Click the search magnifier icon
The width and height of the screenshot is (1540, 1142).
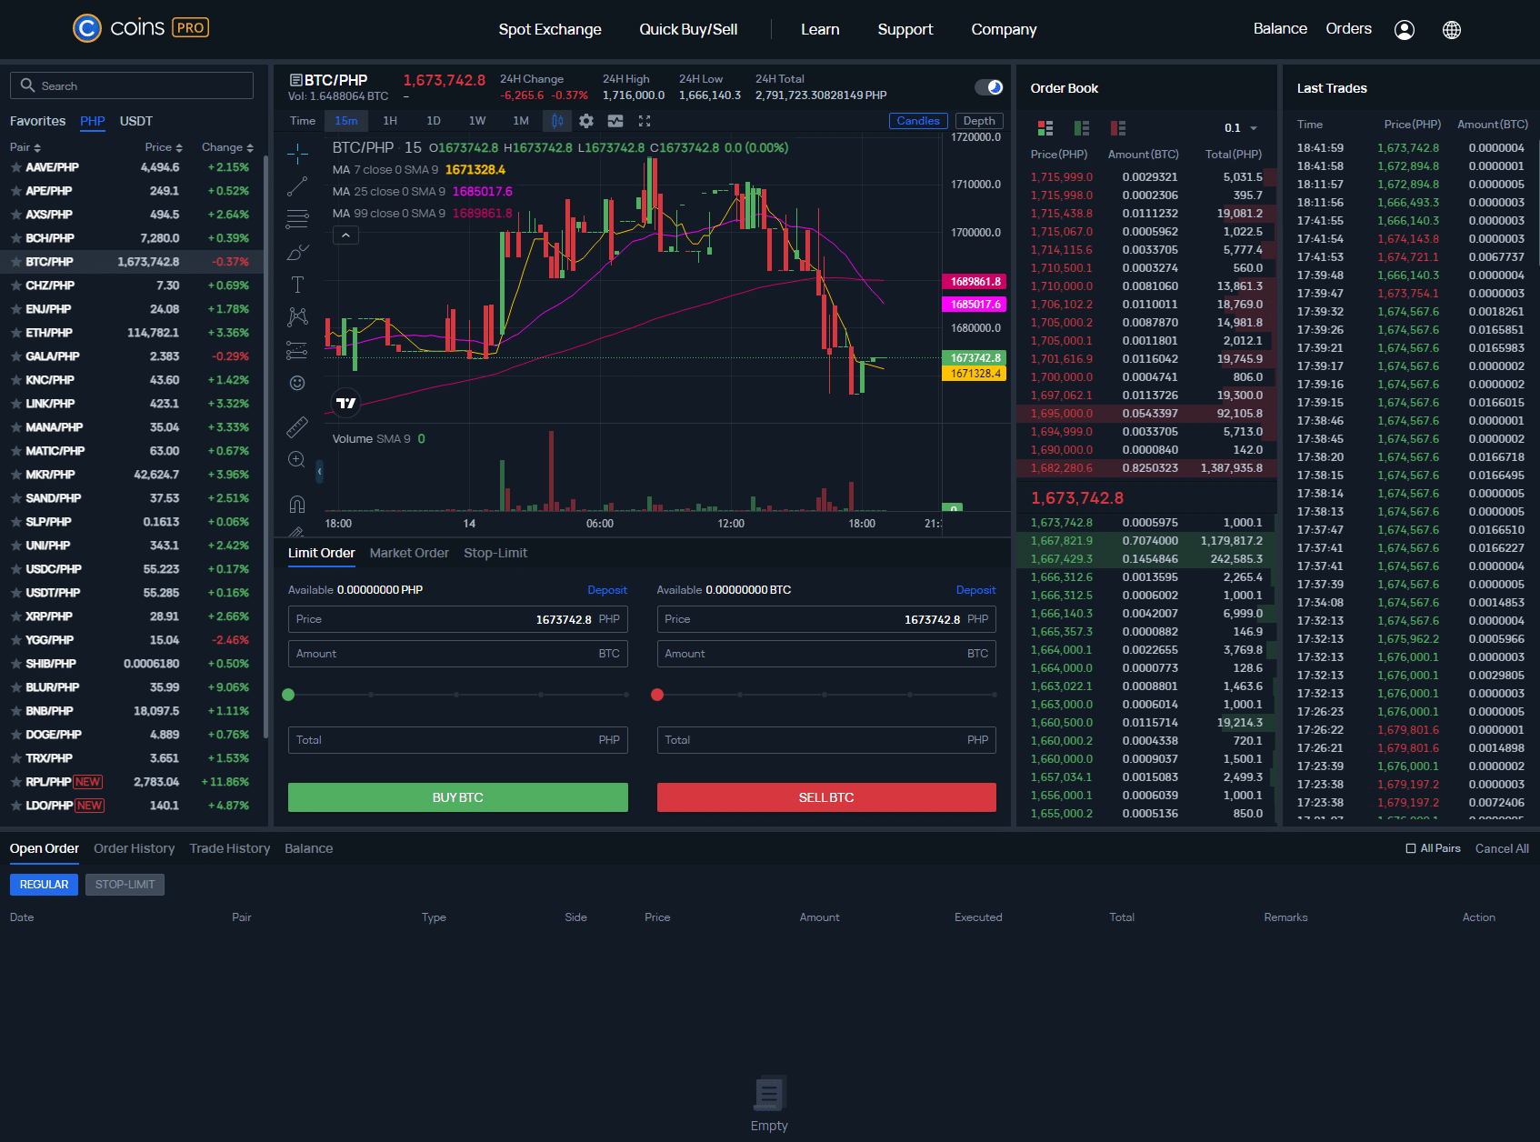point(27,85)
